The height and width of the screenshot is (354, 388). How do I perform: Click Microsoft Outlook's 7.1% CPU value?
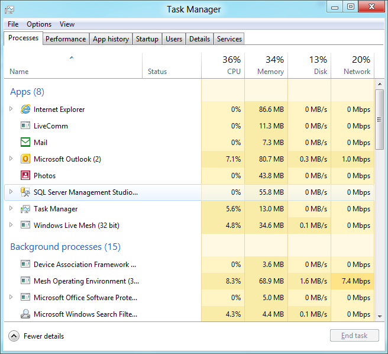pyautogui.click(x=233, y=159)
